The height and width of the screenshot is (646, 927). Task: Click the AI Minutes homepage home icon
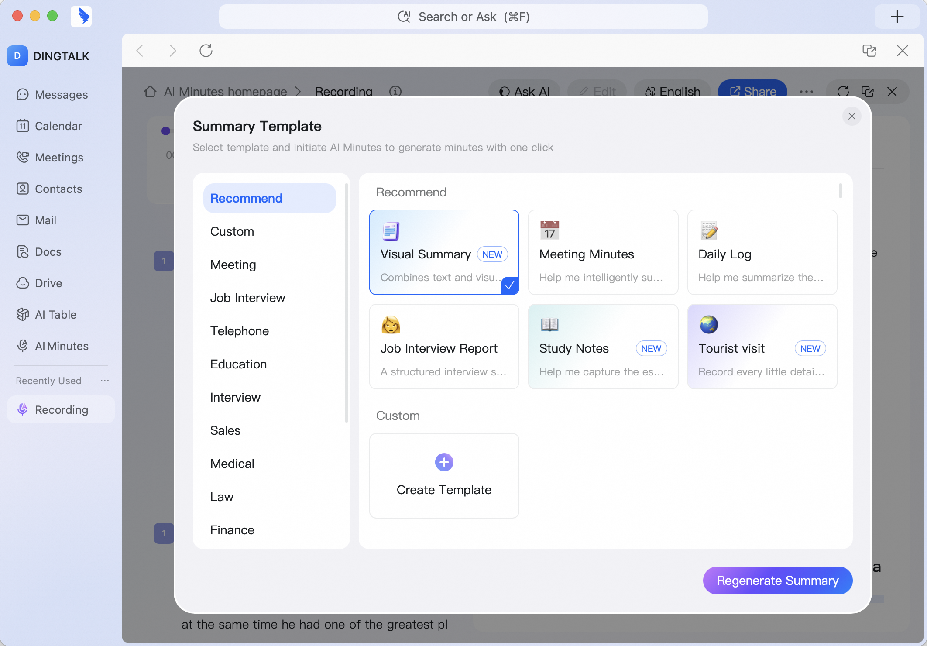click(150, 91)
